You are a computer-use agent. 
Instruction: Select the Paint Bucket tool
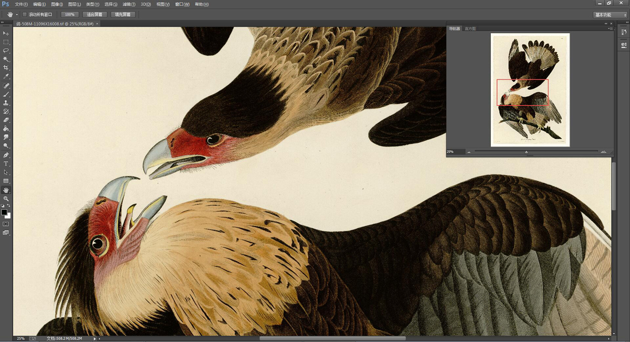point(6,128)
